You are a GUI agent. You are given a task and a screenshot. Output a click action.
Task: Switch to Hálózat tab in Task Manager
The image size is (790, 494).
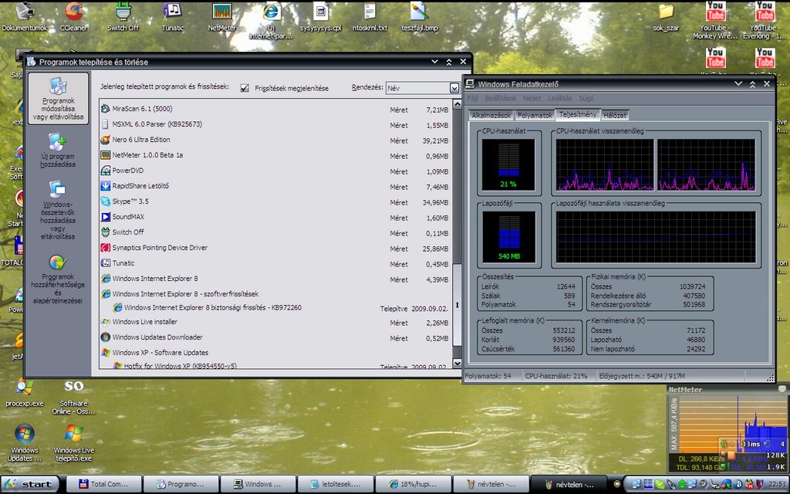(x=615, y=116)
